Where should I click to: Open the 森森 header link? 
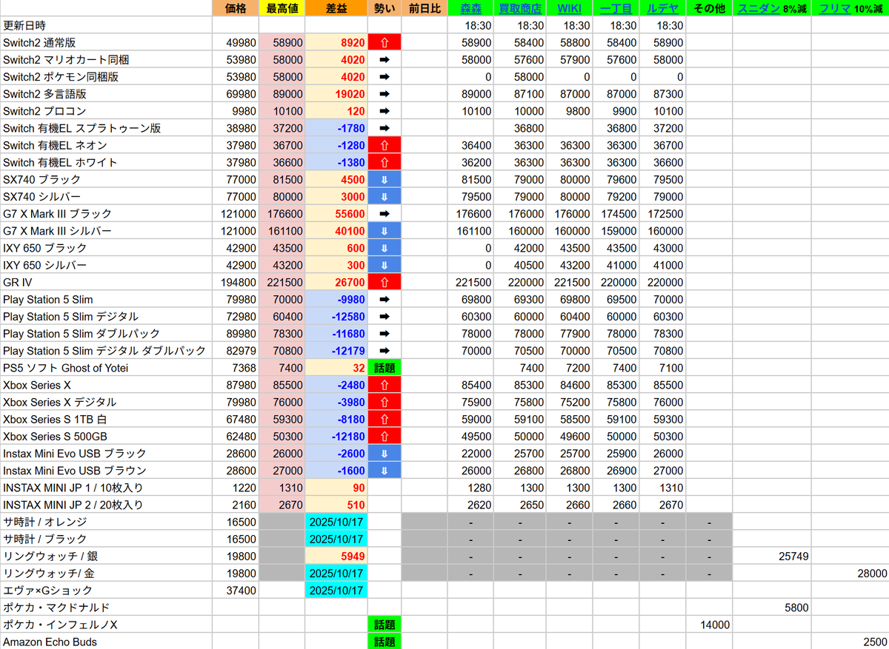coord(471,8)
